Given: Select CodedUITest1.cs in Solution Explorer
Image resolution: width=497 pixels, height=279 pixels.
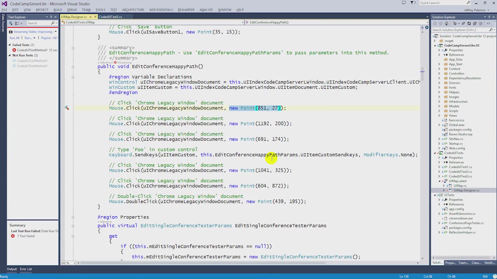Looking at the screenshot, I should click(x=461, y=167).
